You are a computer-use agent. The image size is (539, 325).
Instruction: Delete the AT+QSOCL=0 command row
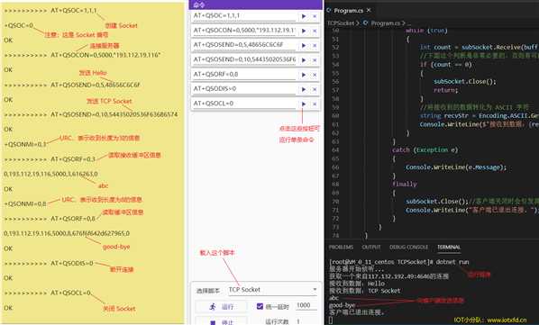[x=315, y=104]
